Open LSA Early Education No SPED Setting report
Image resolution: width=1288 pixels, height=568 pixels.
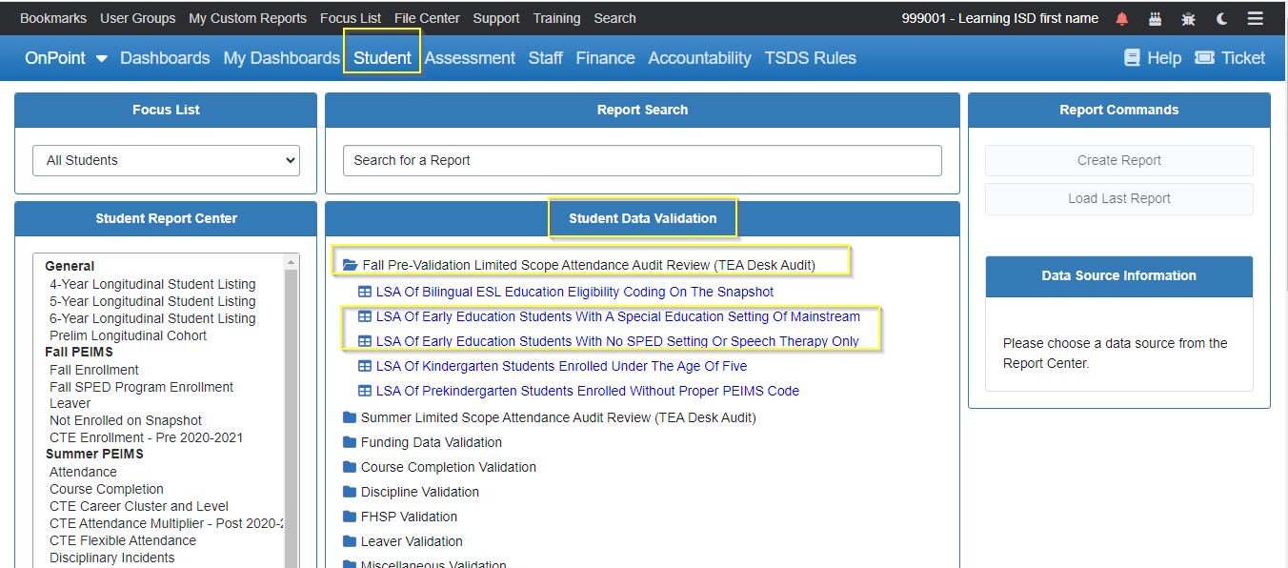(617, 341)
